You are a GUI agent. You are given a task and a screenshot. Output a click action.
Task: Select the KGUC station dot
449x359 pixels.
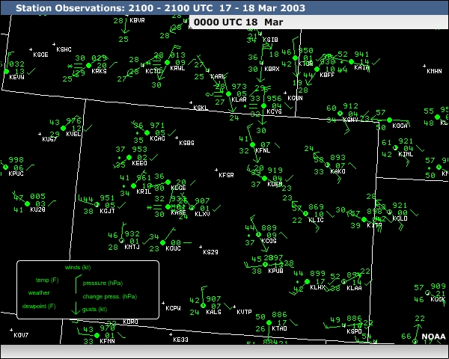pos(162,243)
